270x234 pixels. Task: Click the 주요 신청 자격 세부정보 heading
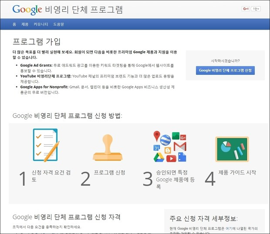pos(203,218)
